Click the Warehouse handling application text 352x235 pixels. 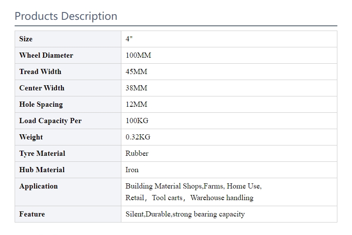[x=222, y=198]
